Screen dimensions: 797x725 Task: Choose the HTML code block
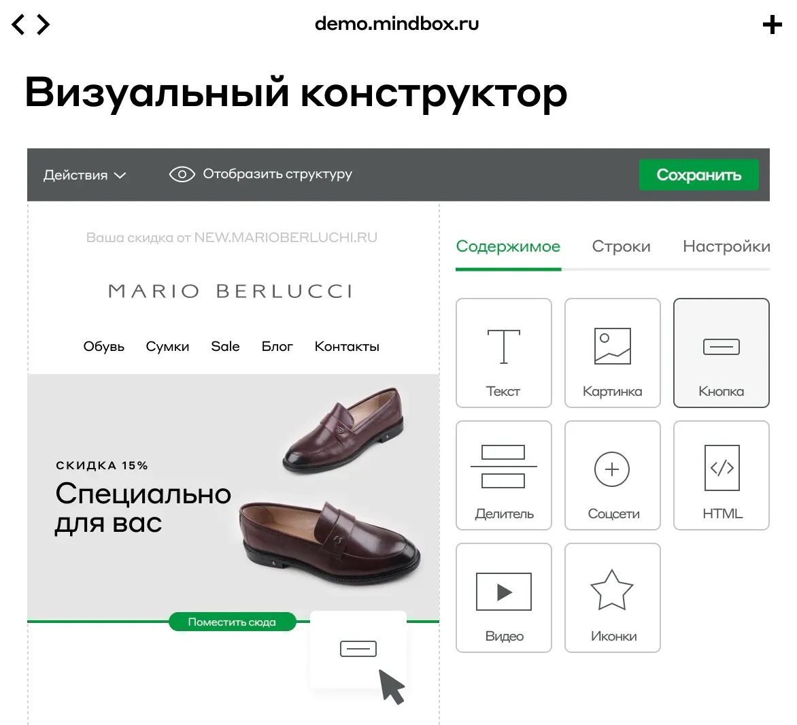click(x=722, y=475)
